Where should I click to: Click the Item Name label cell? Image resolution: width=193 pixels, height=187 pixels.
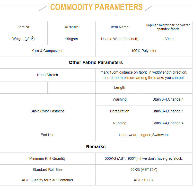[120, 27]
